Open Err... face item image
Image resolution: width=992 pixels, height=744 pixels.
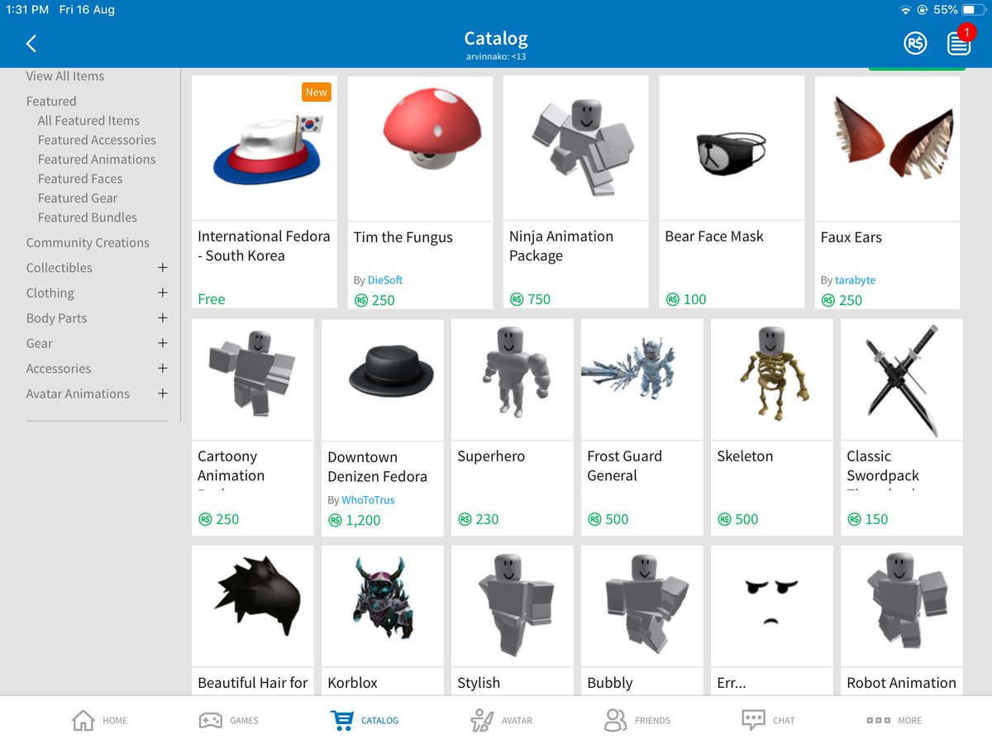tap(772, 606)
